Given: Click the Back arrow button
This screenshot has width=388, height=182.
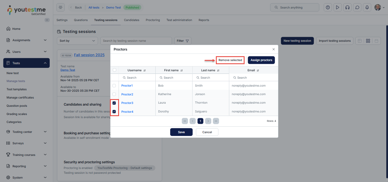Looking at the screenshot, I should pos(76,7).
